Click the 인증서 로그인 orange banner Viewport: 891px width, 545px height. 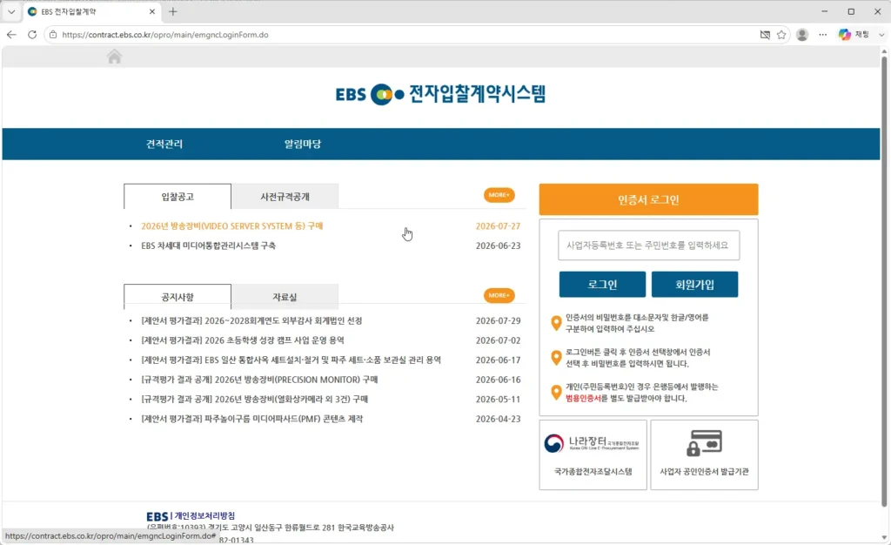click(648, 199)
